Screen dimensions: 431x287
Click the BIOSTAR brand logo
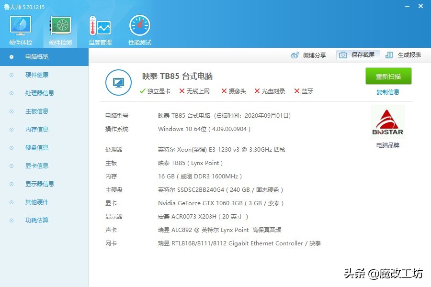pos(387,121)
